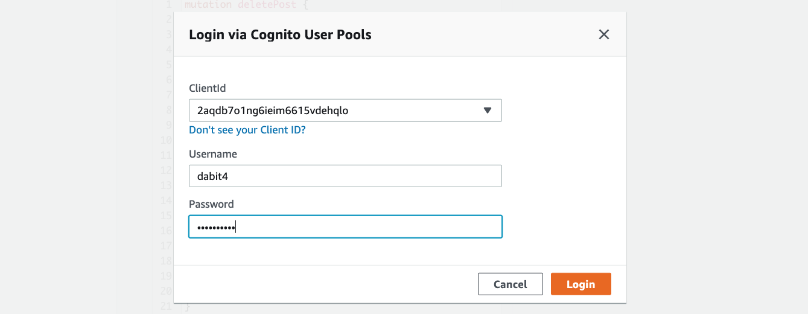Click the ClientId dropdown arrow

[488, 111]
